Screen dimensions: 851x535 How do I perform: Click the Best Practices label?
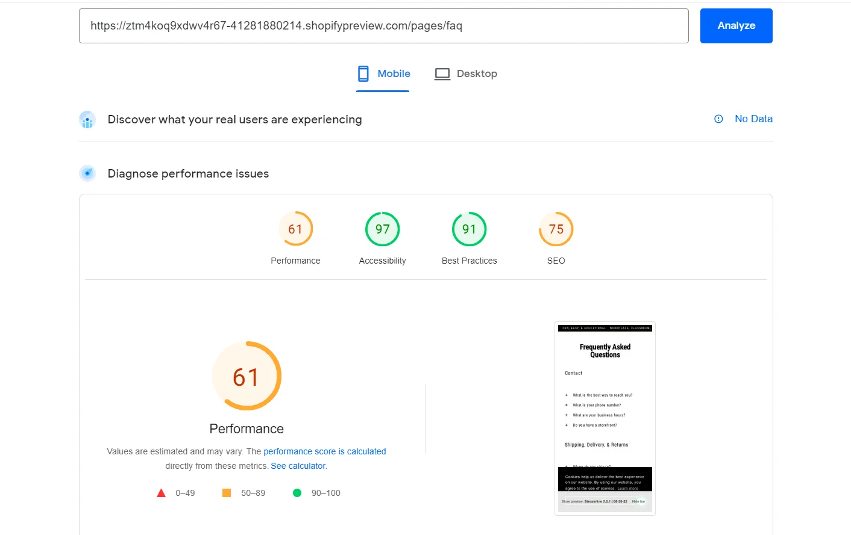pos(469,261)
